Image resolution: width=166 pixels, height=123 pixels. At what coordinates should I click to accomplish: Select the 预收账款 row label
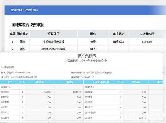click(89, 107)
